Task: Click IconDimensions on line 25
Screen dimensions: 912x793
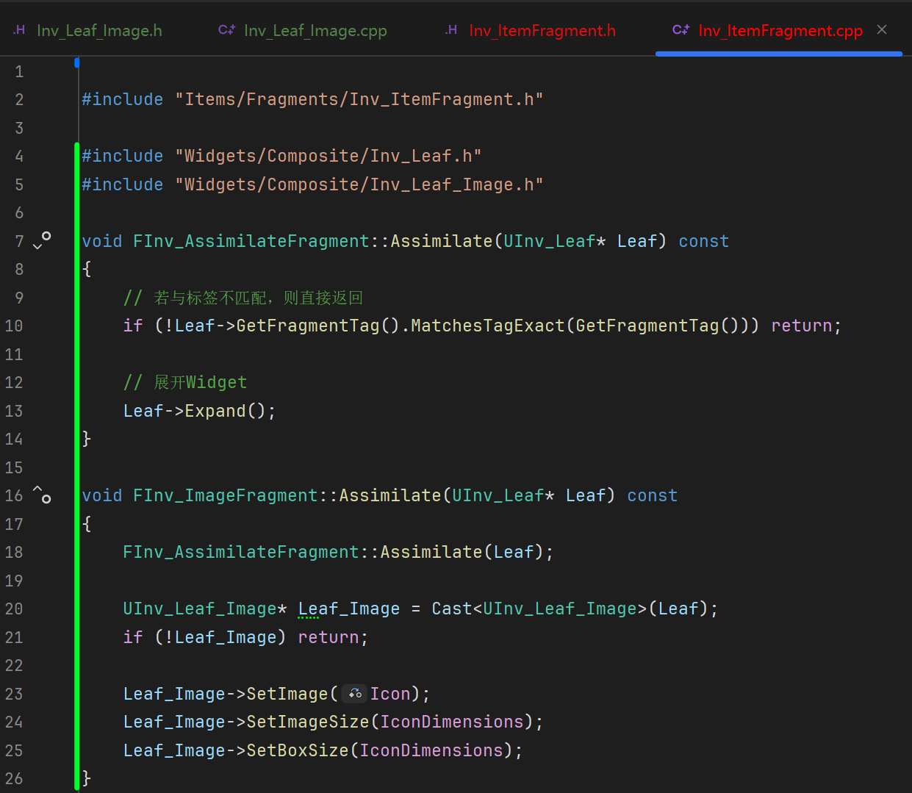Action: 431,750
